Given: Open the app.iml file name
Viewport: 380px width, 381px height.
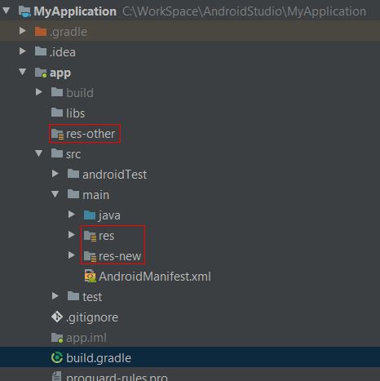Looking at the screenshot, I should coord(86,338).
